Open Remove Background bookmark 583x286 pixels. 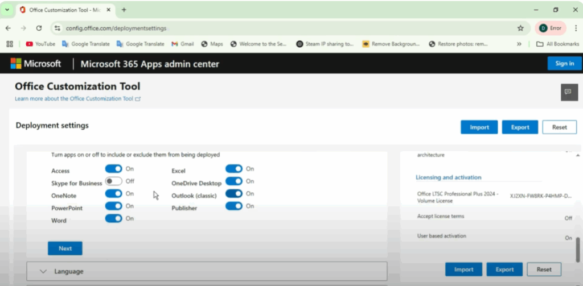tap(391, 44)
